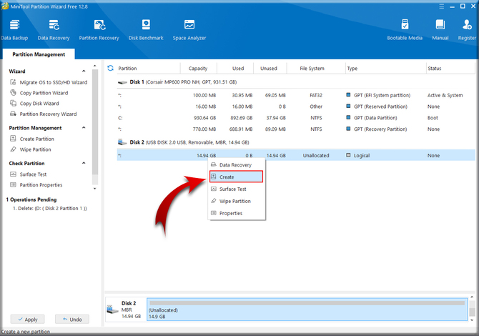The width and height of the screenshot is (479, 336).
Task: Click the Undo button
Action: coord(72,319)
